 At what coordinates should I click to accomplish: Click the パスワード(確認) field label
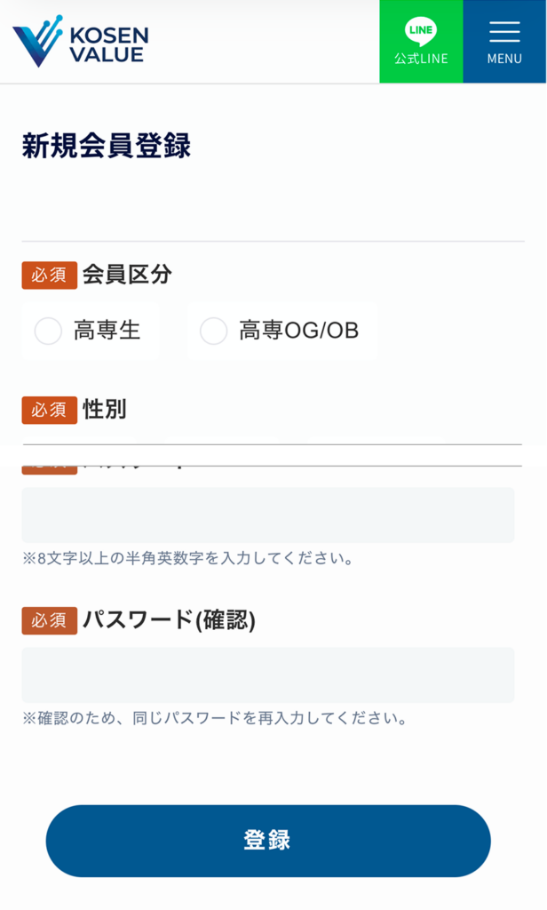(x=169, y=620)
